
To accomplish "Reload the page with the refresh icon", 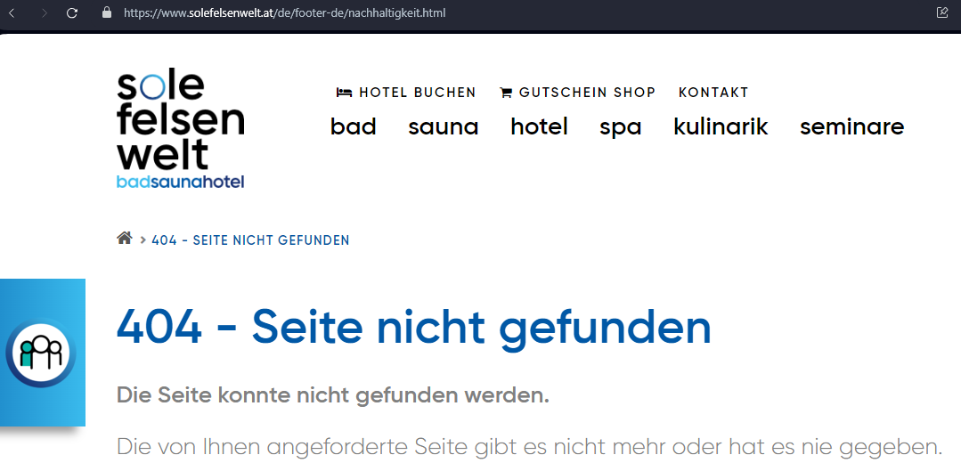I will [72, 12].
